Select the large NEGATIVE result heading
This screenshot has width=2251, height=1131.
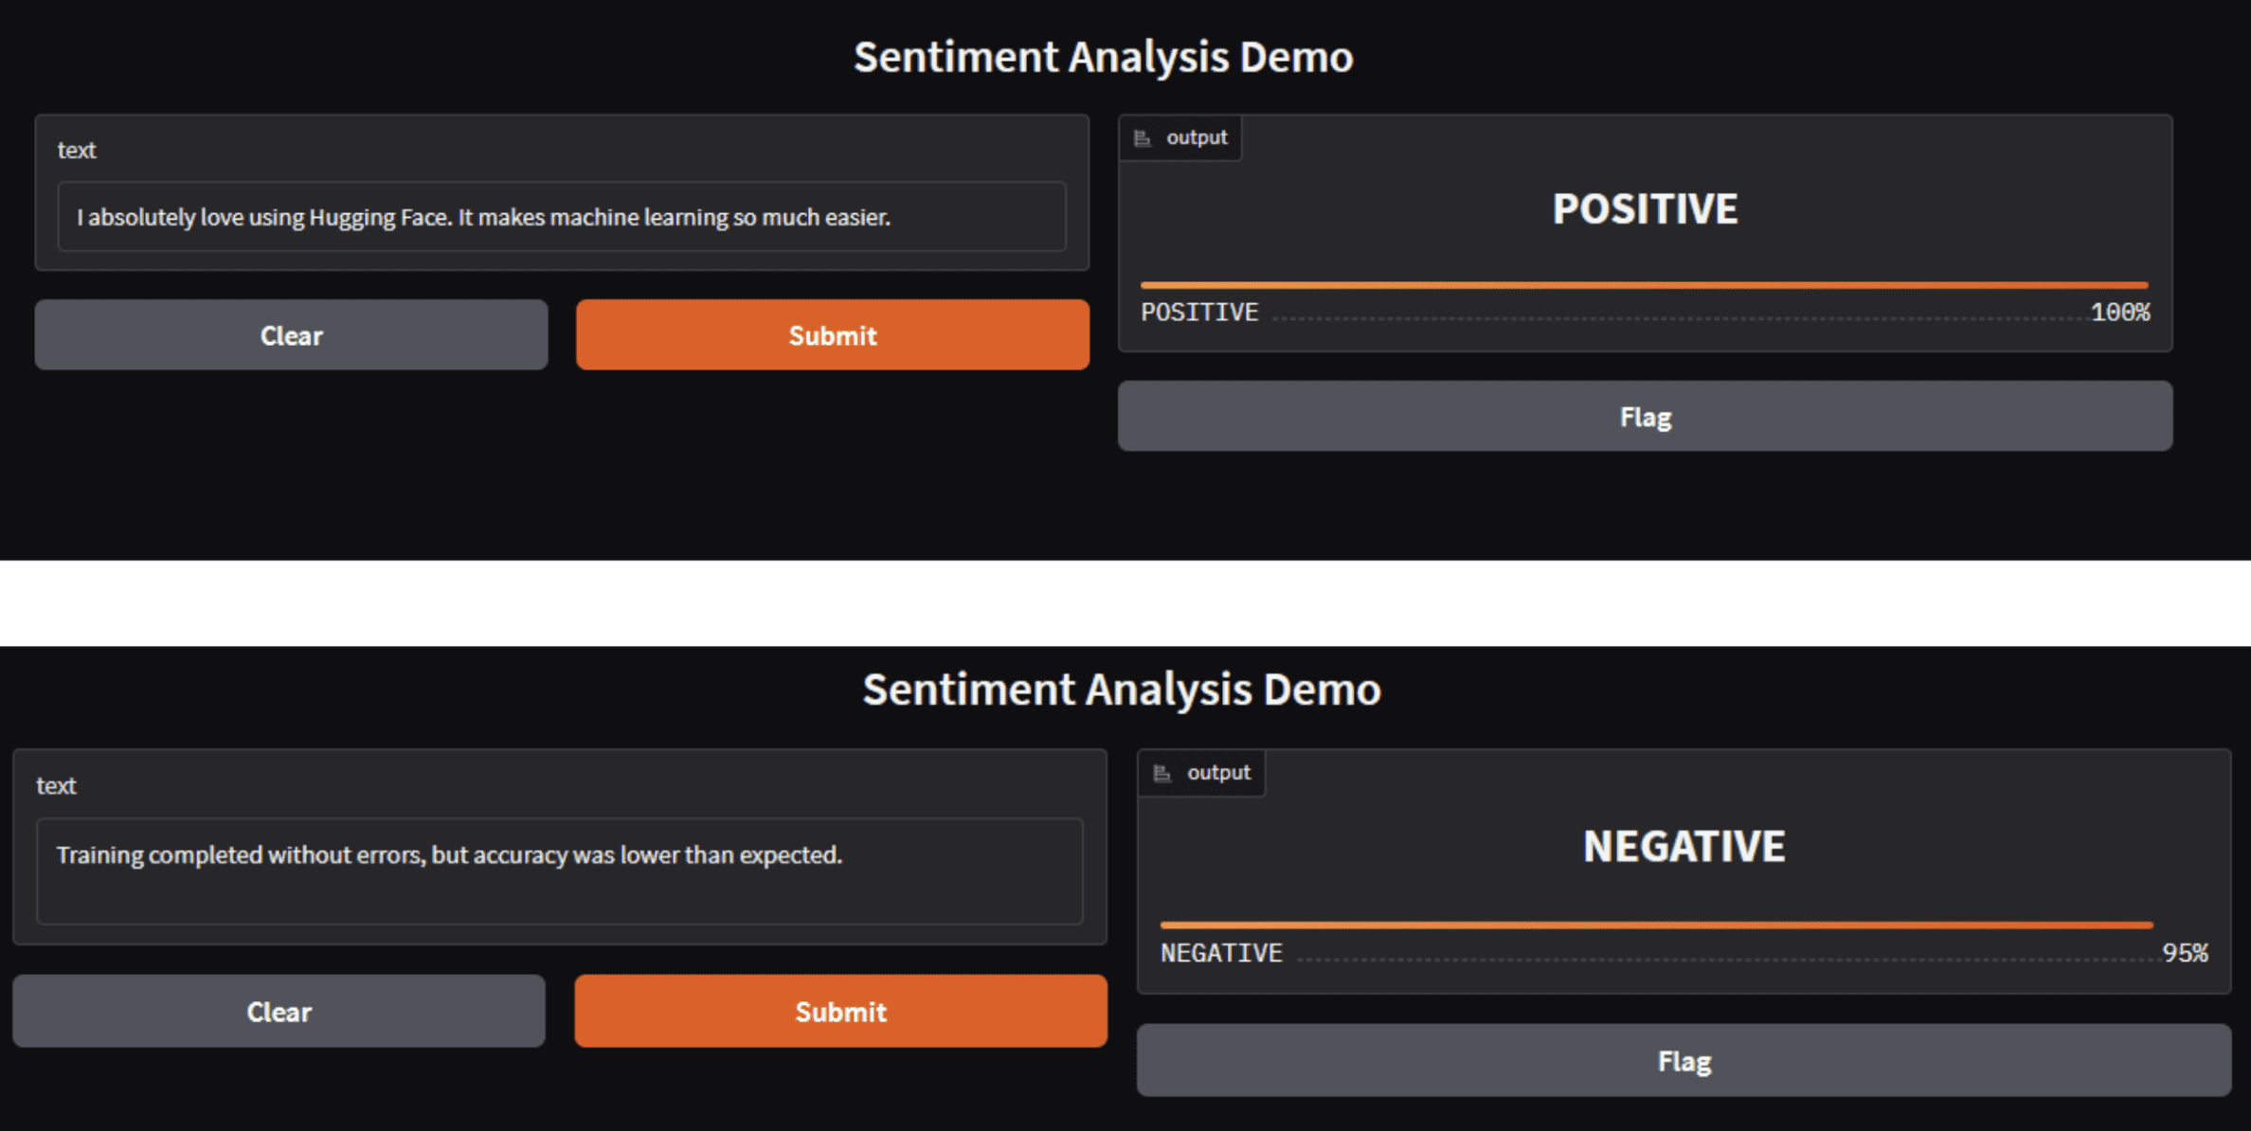1684,847
